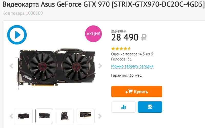Go to the next set of thumbnails
Image resolution: width=205 pixels, height=128 pixels.
pyautogui.click(x=100, y=116)
